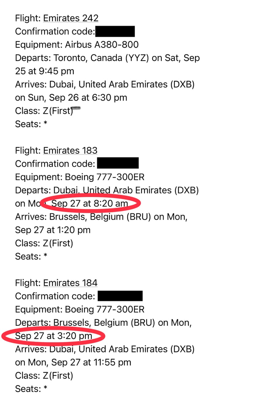
Task: Click the red-circled 3:20 pm departure time
Action: (54, 336)
